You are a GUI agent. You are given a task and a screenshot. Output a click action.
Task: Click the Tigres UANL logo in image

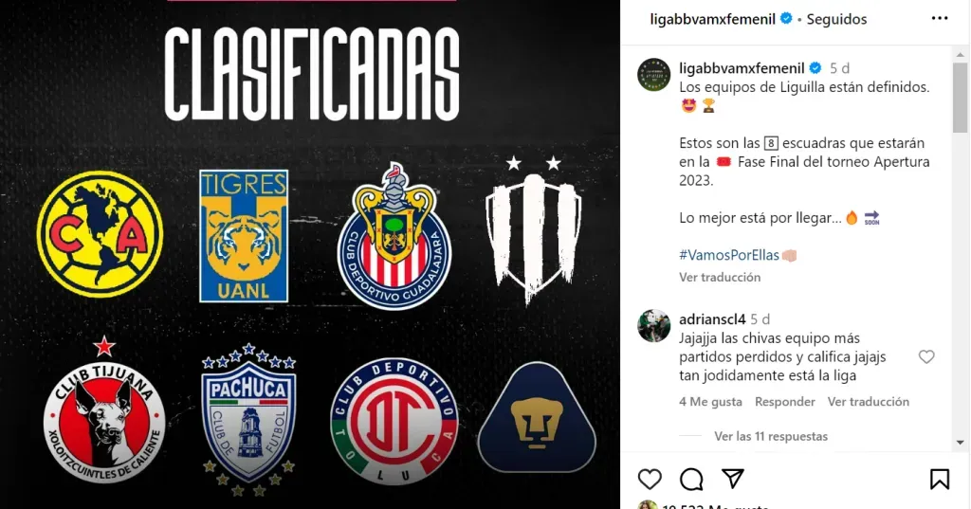pos(244,236)
